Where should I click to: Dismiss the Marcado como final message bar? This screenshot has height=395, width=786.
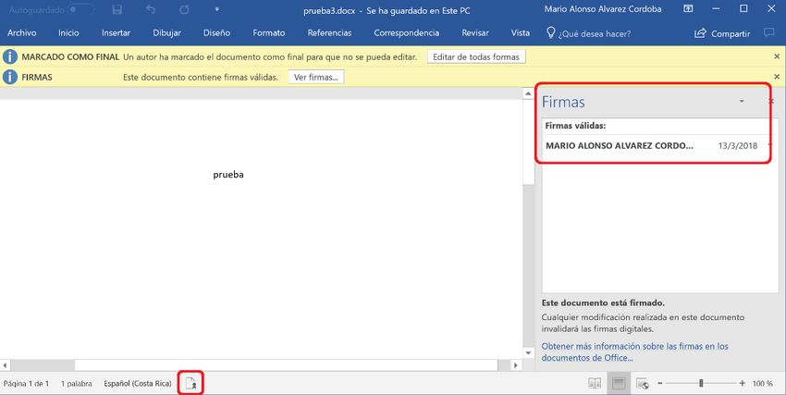pos(776,56)
